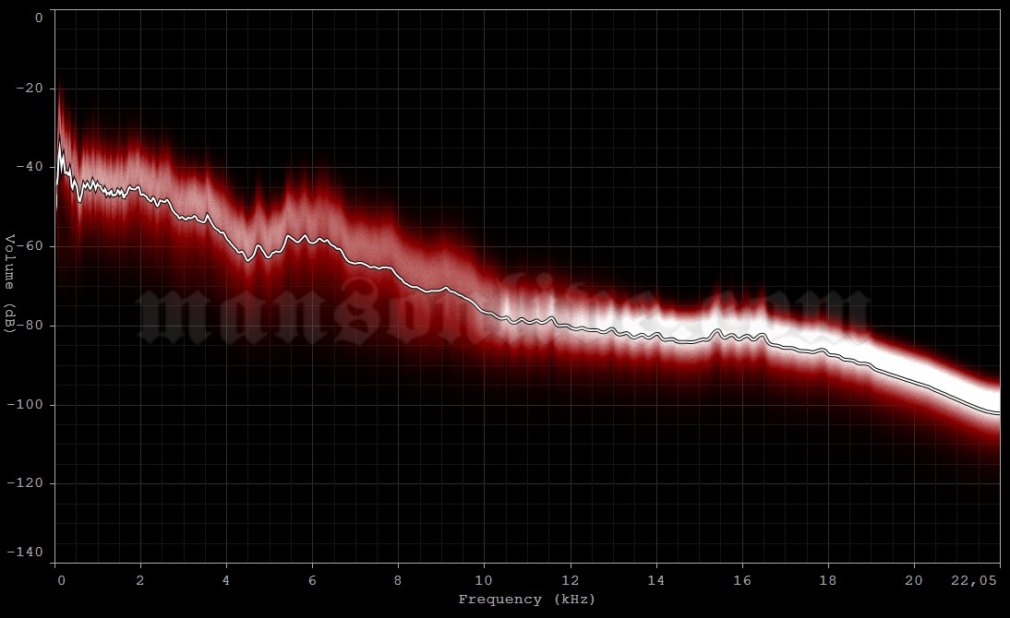Click the 2 kHz frequency label
This screenshot has height=618, width=1010.
point(140,581)
